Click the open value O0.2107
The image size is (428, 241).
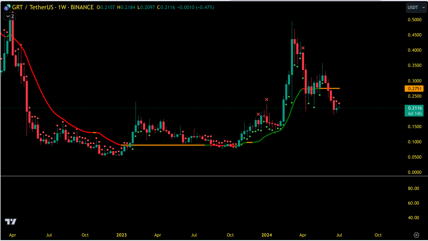pos(106,7)
